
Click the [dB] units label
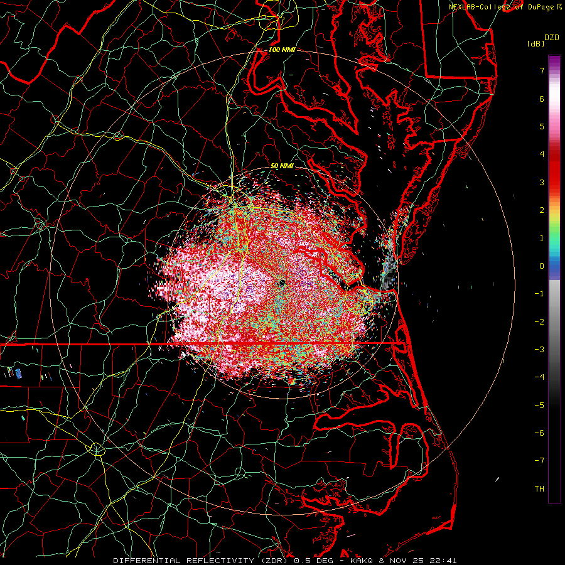[535, 43]
